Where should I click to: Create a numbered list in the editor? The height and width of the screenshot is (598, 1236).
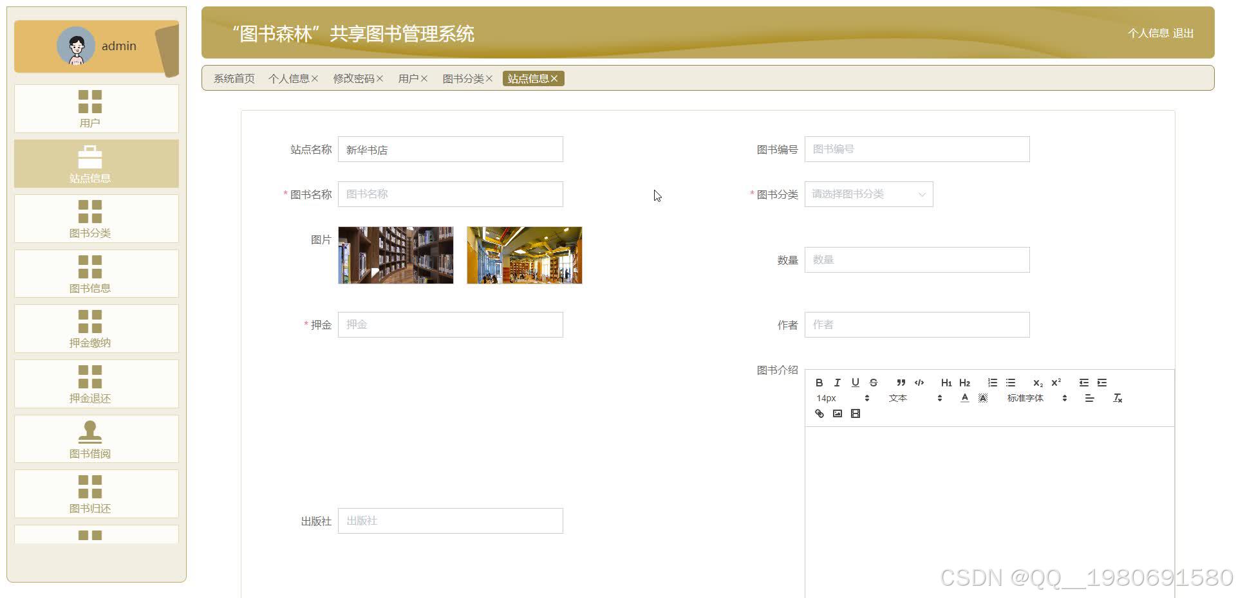coord(993,383)
